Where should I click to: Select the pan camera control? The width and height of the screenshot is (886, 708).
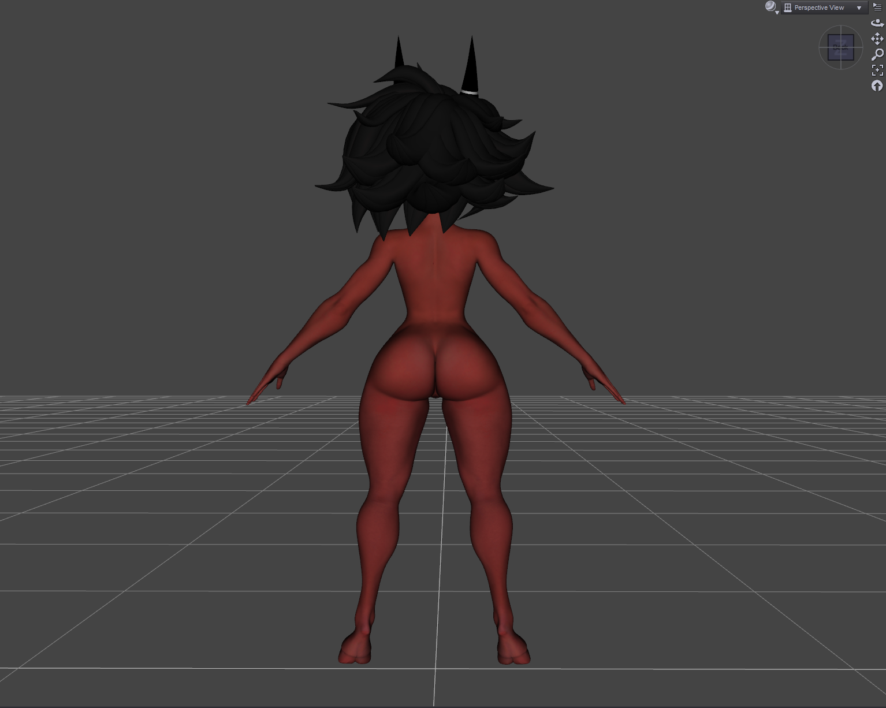(877, 39)
